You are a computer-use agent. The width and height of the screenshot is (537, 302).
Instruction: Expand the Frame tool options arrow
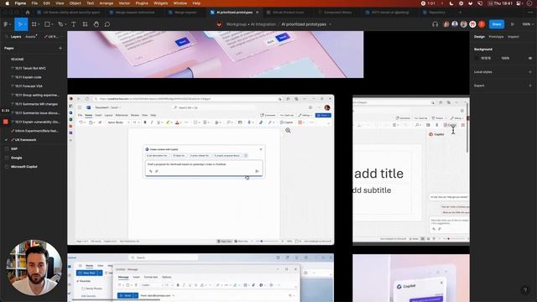click(x=39, y=24)
